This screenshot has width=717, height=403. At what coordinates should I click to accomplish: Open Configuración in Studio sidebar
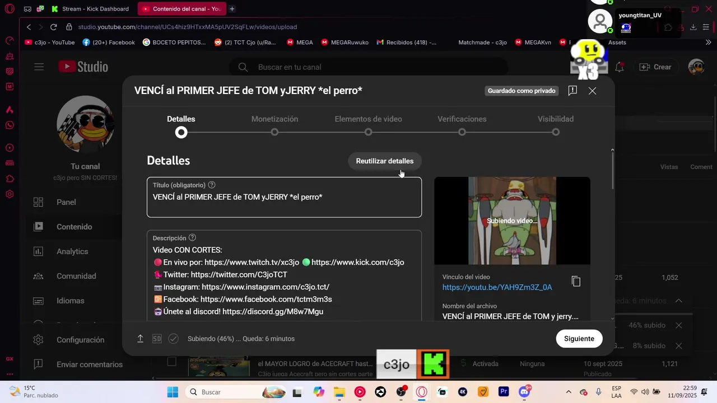coord(80,340)
